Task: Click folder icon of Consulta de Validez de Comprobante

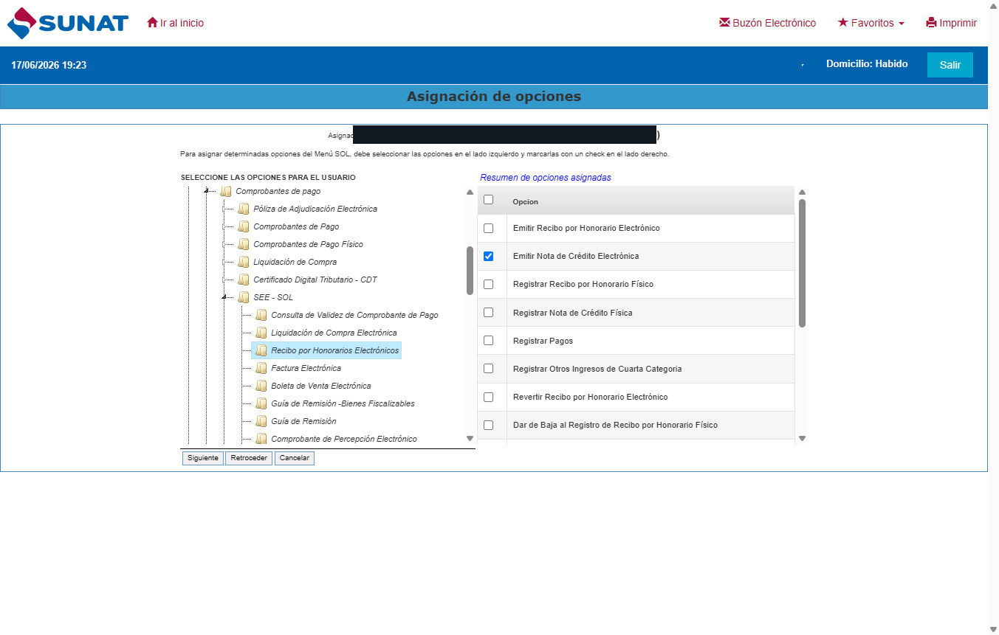Action: [261, 315]
